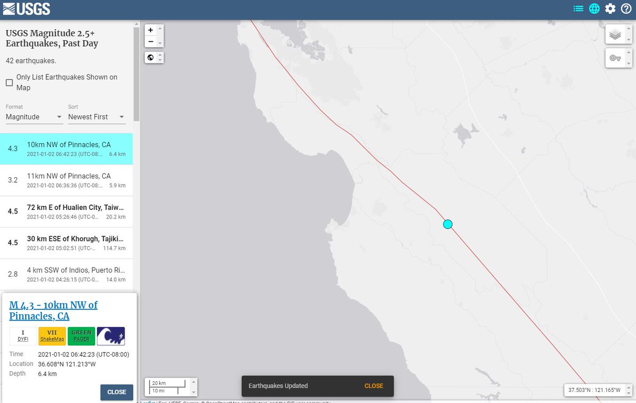Open the earthquake list icon in header
Viewport: 636px width, 403px height.
(578, 8)
